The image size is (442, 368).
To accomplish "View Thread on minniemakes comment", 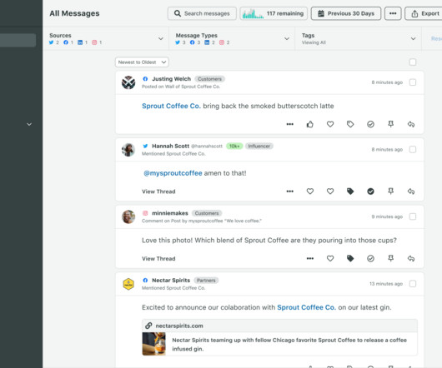I will [158, 258].
